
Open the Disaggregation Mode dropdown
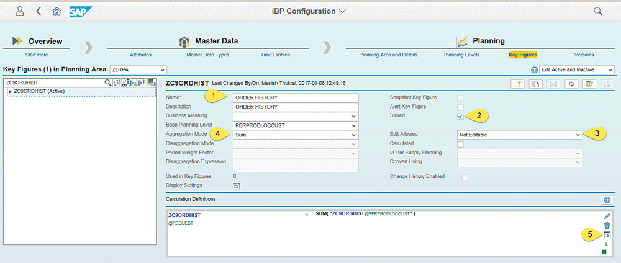click(296, 144)
